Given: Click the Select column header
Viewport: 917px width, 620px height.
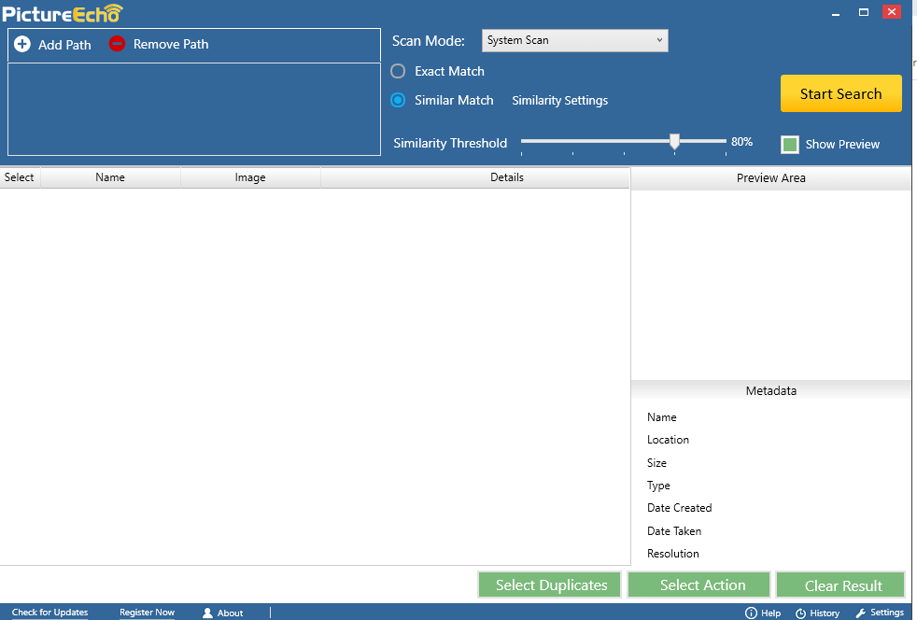Looking at the screenshot, I should 20,177.
